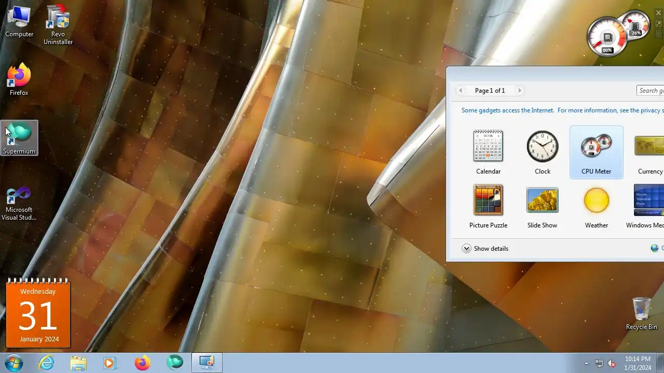Launch Firefox from the taskbar

coord(142,363)
